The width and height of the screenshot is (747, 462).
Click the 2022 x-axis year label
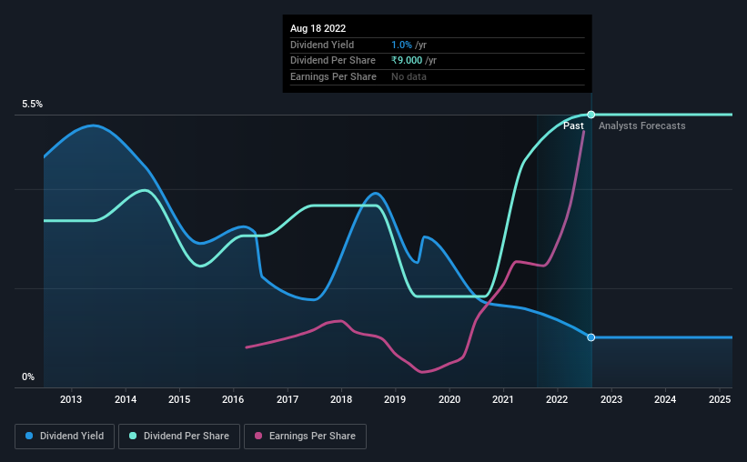point(557,399)
